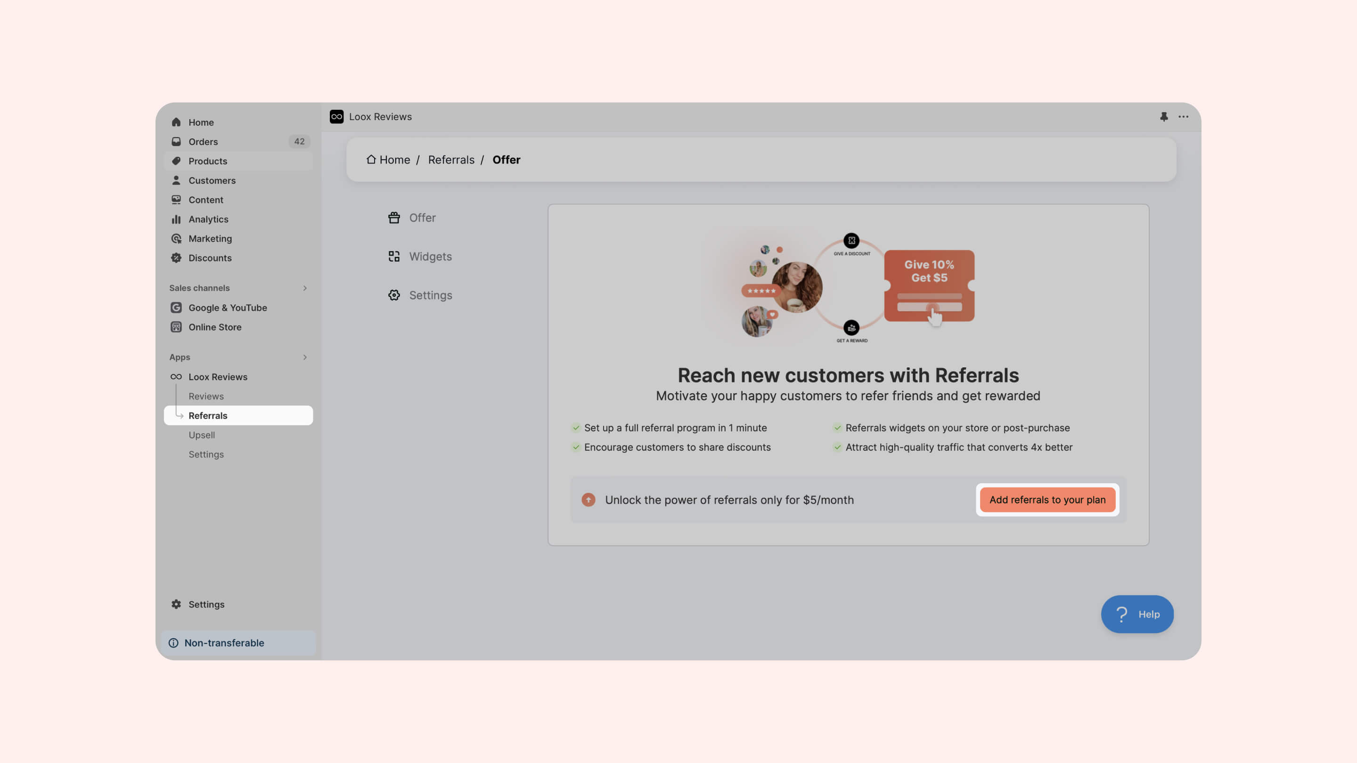
Task: Click the Analytics bar chart icon
Action: pyautogui.click(x=176, y=219)
